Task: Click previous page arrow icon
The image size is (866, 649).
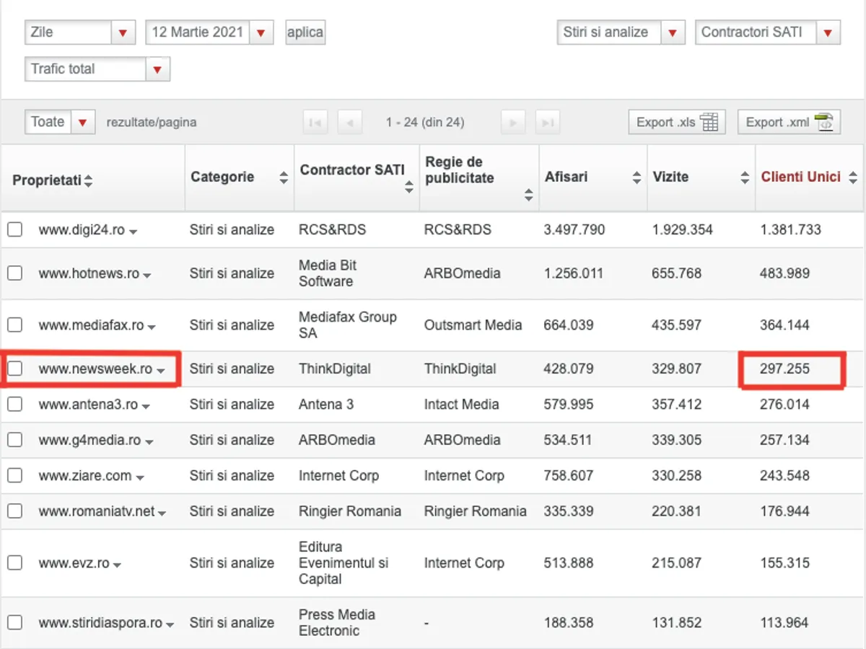Action: [x=350, y=123]
